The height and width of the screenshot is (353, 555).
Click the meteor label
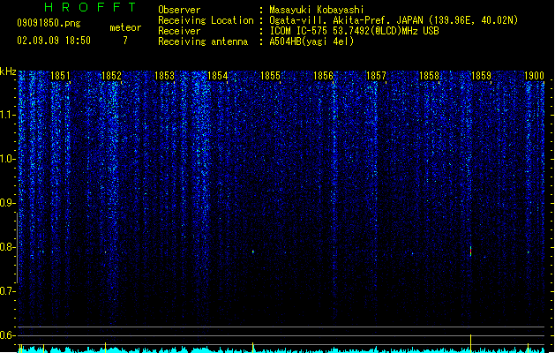click(125, 27)
